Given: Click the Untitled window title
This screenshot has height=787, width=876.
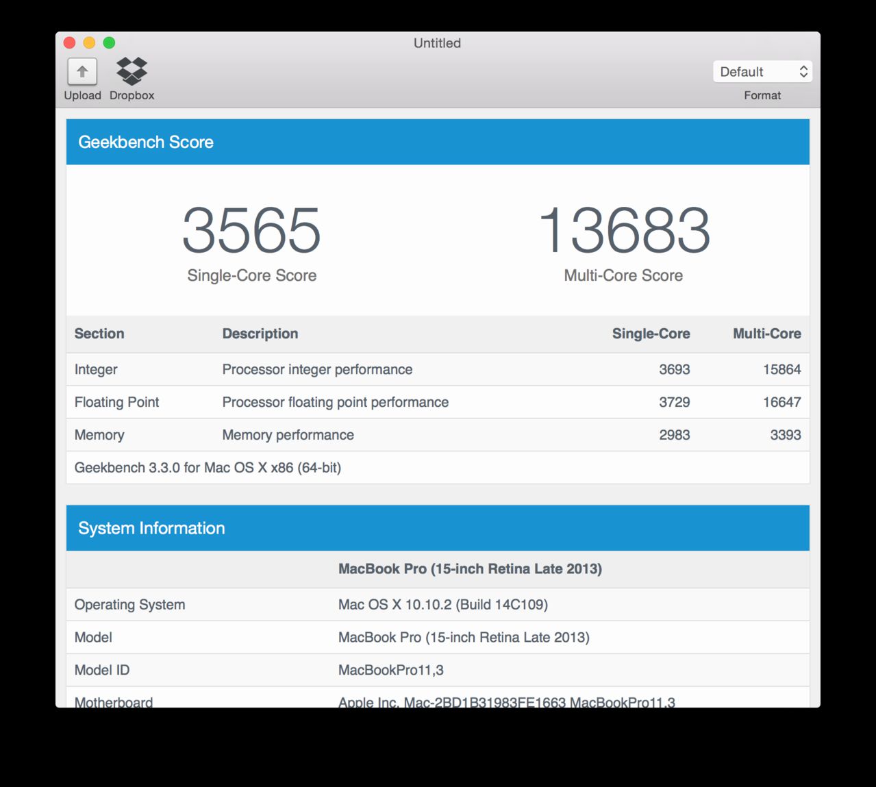Looking at the screenshot, I should point(437,43).
